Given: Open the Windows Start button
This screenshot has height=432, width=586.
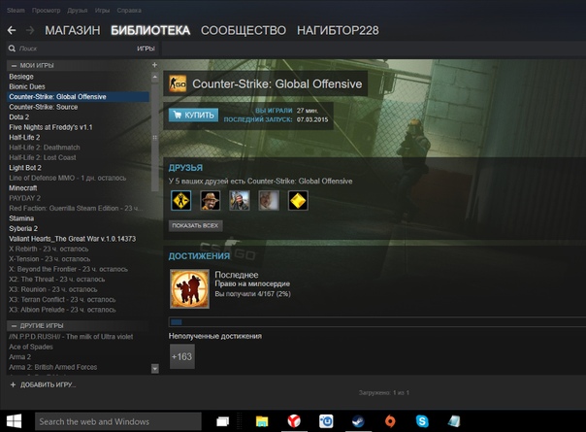Looking at the screenshot, I should tap(14, 421).
